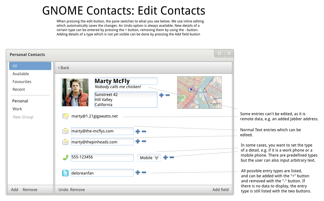Click Add at the sidebar bottom
Image resolution: width=324 pixels, height=201 pixels.
tap(14, 190)
